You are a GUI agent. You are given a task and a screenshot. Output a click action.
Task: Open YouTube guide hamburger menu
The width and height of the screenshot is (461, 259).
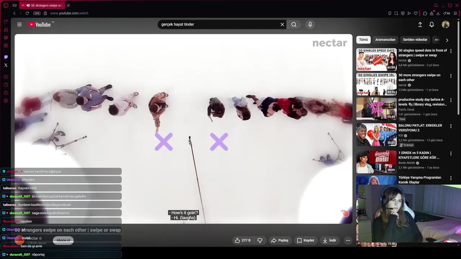click(19, 24)
